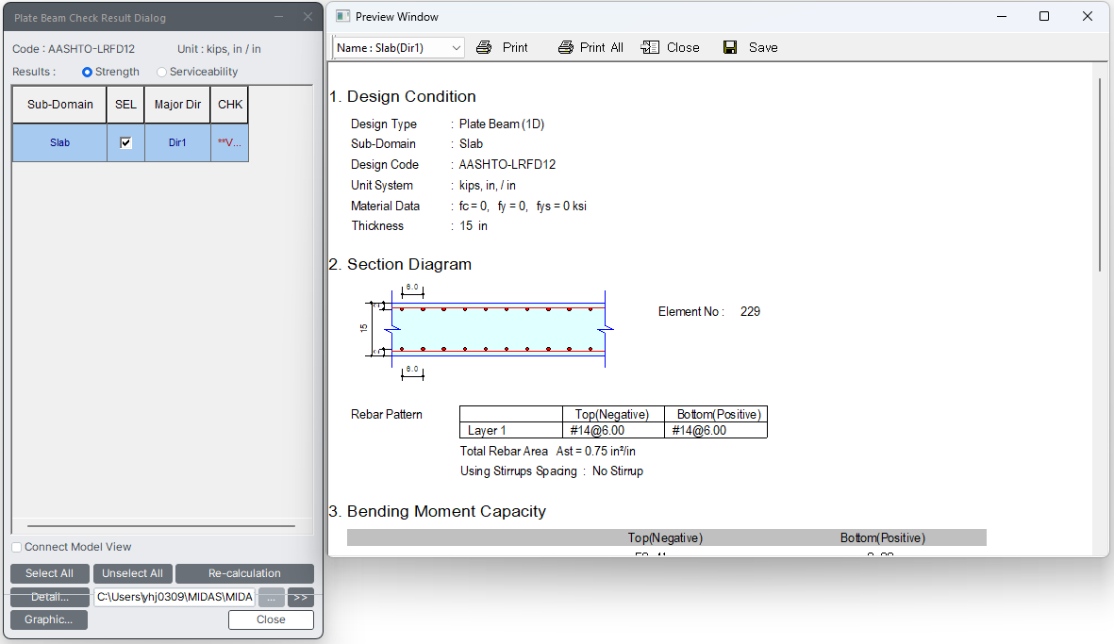Click the section diagram drawing
Screen dimensions: 1114x644
click(488, 330)
